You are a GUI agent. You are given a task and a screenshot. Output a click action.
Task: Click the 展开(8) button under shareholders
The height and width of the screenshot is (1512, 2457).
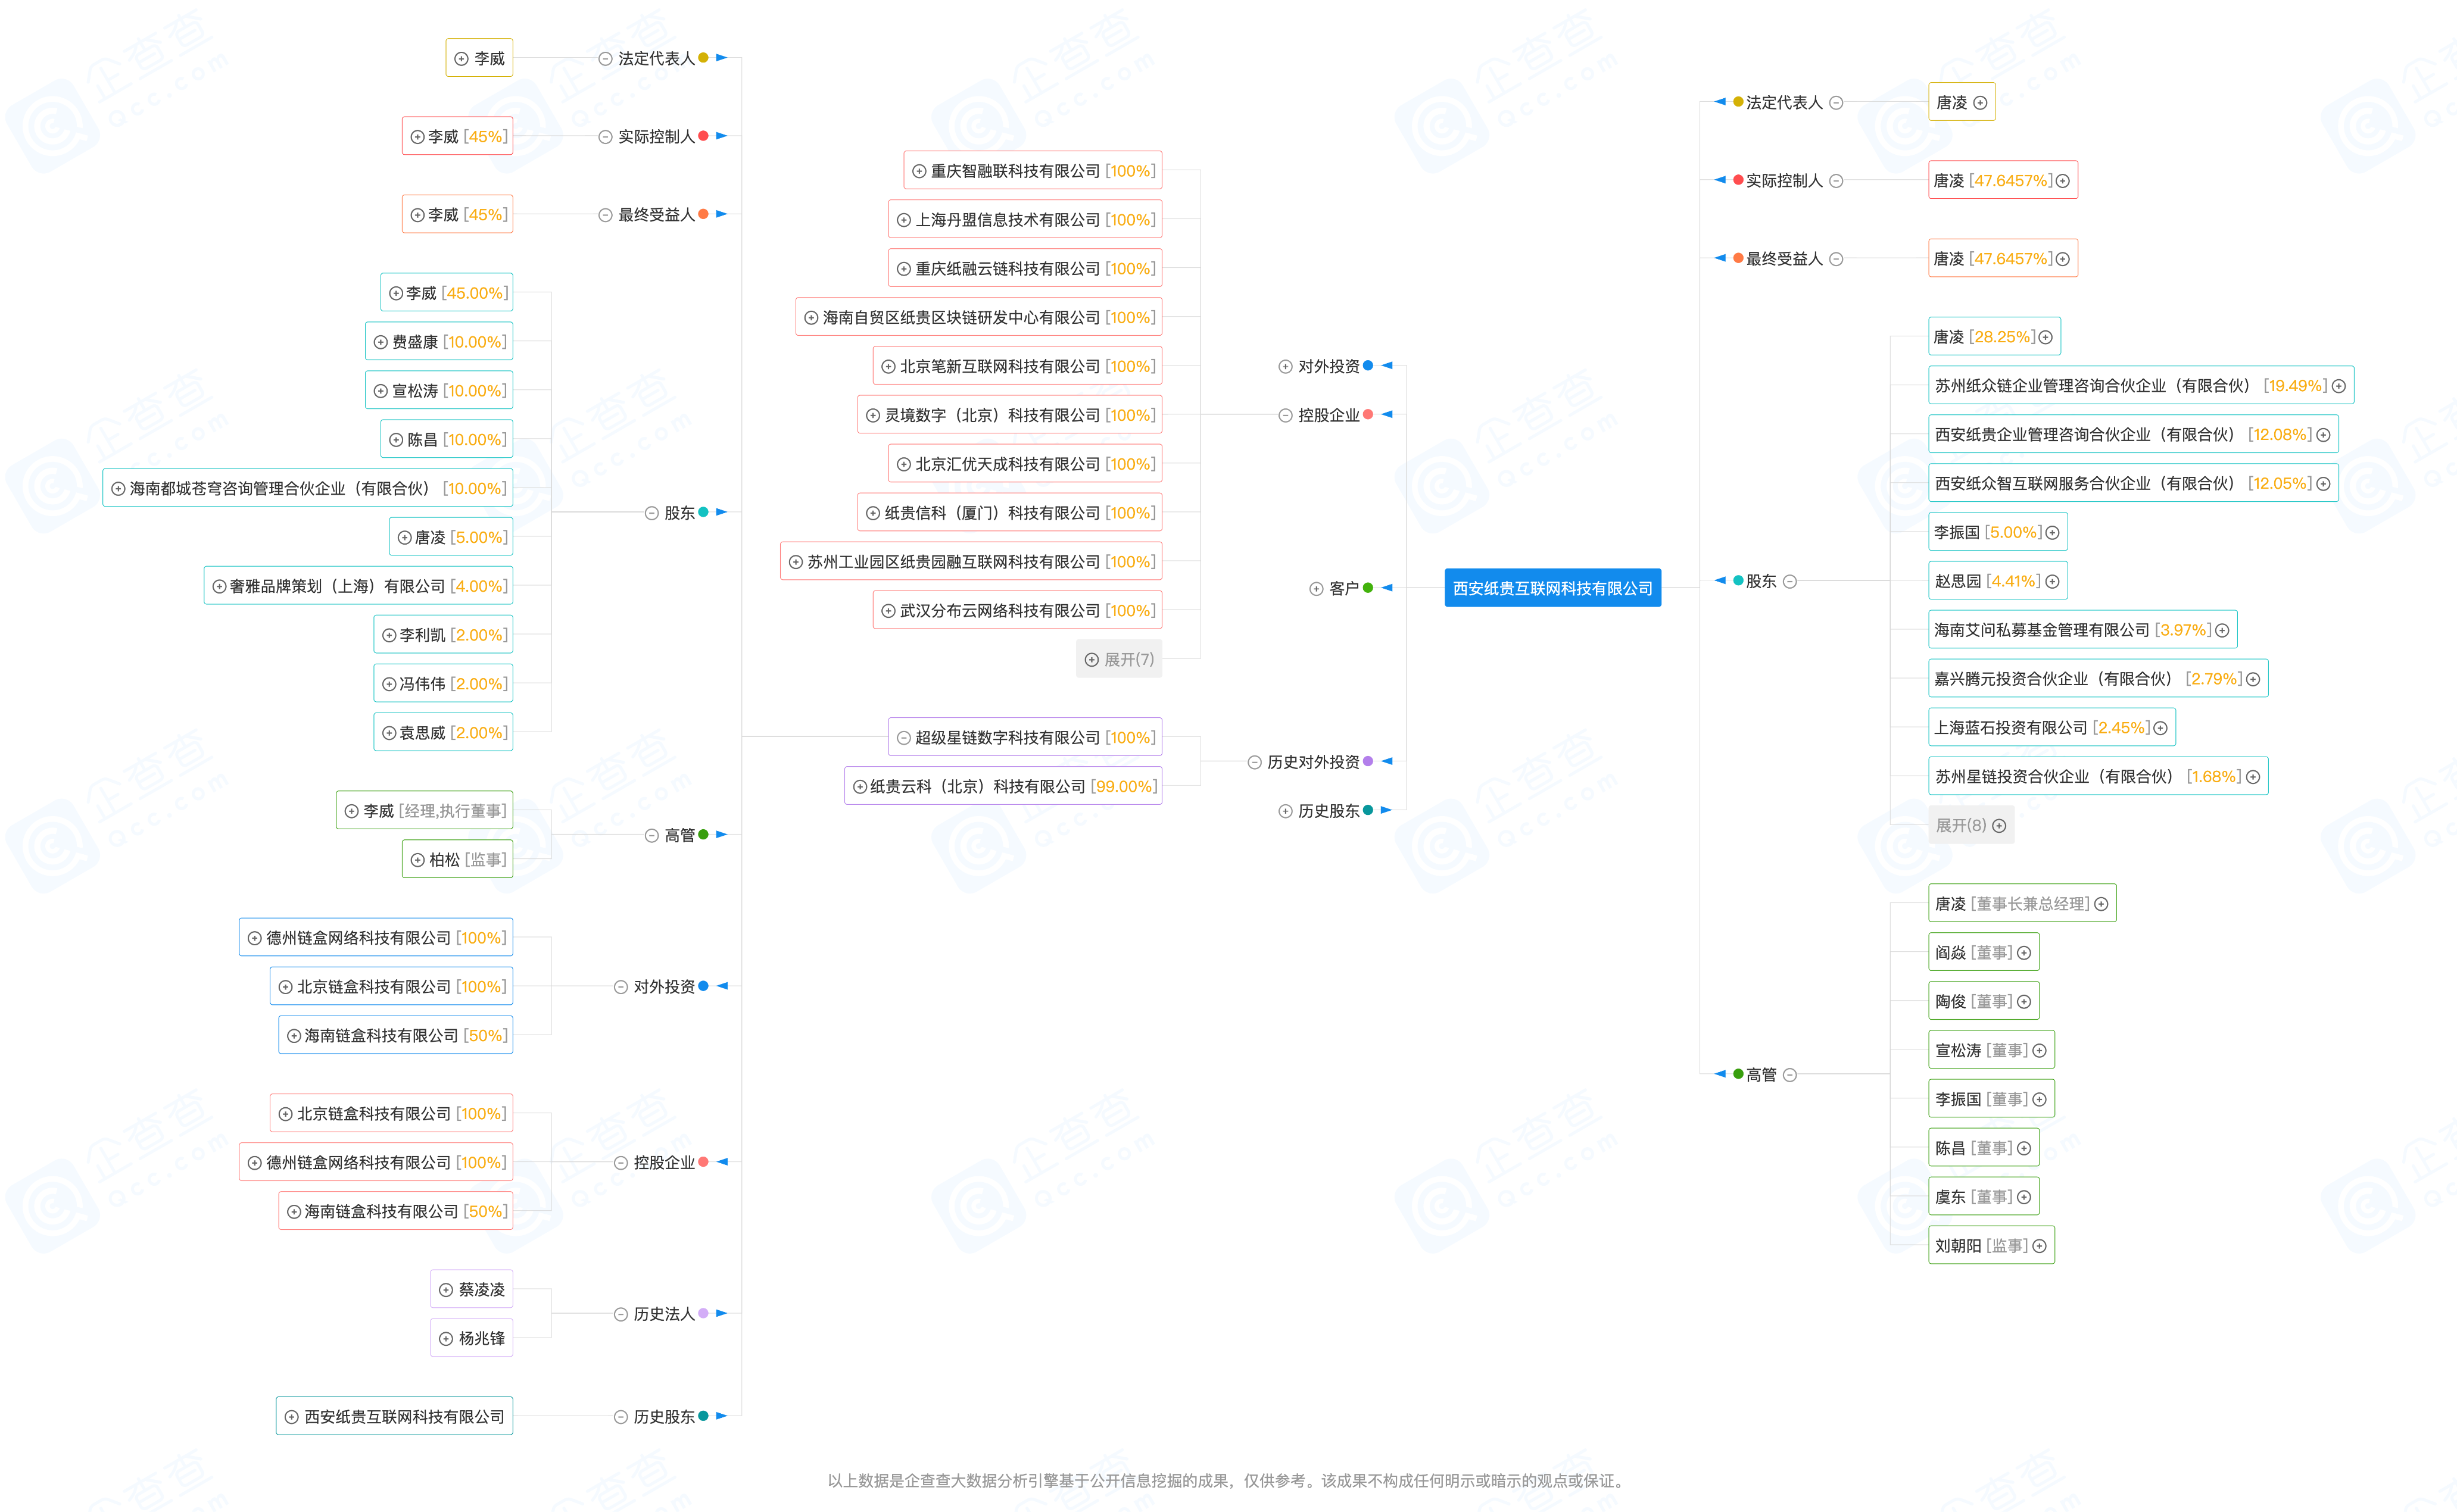point(1970,826)
